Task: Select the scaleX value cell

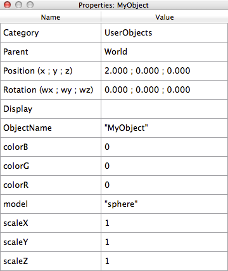Action: pos(164,223)
